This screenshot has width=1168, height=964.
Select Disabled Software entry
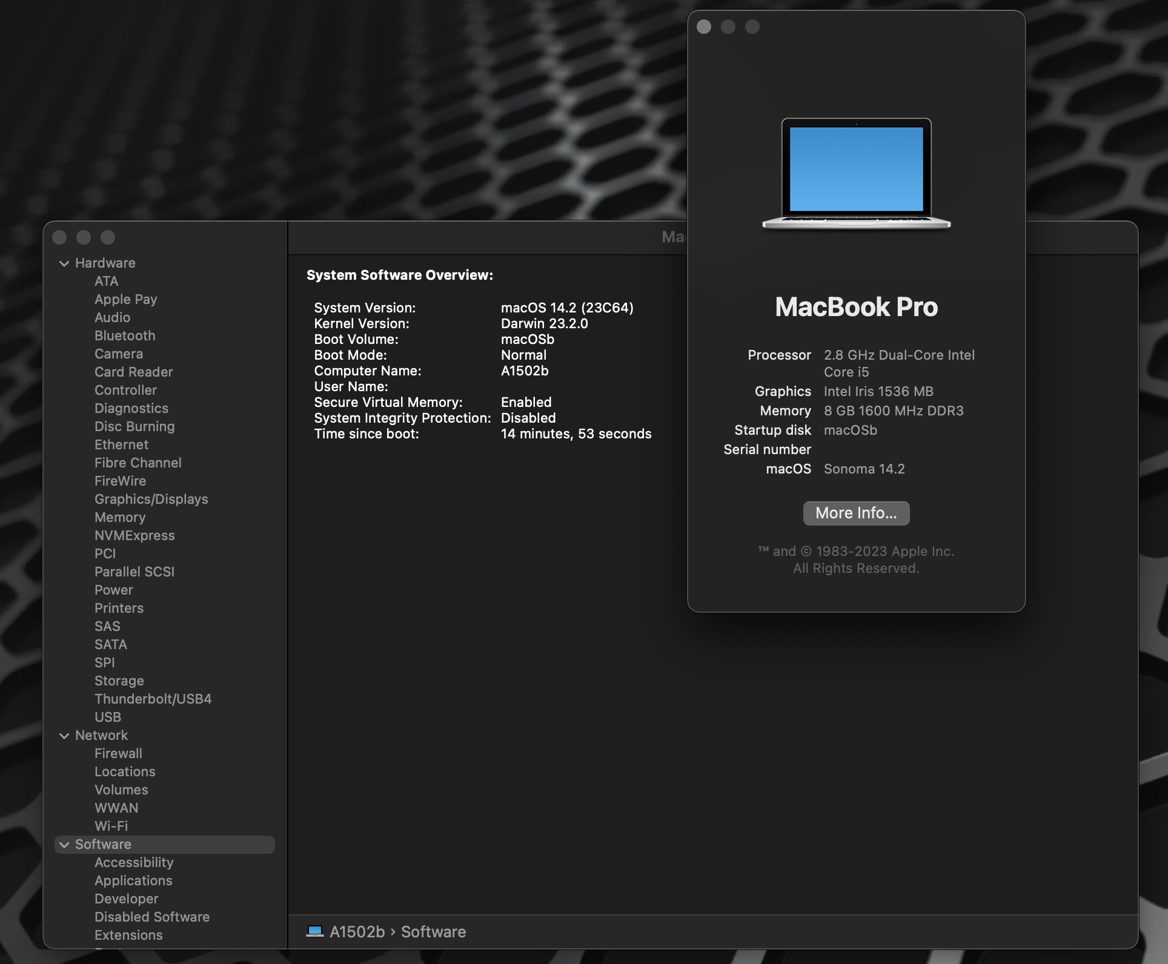pyautogui.click(x=151, y=917)
